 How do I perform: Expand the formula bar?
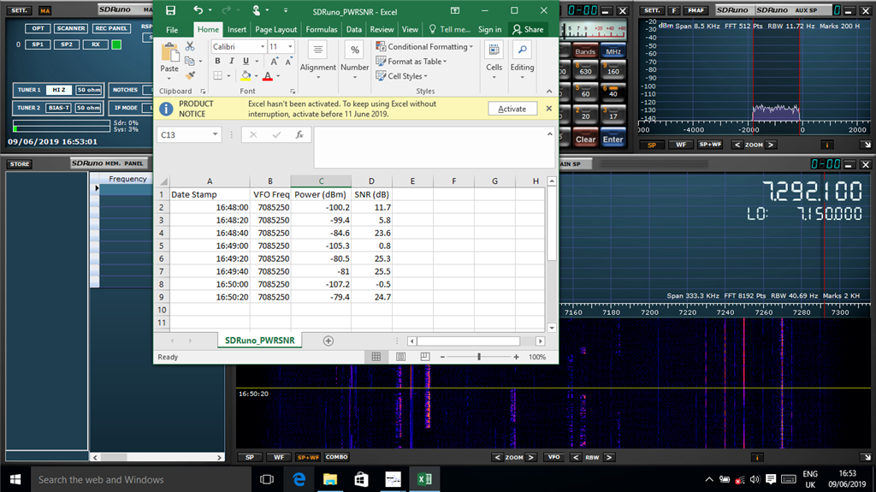click(550, 134)
